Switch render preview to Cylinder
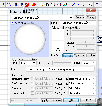102x106 pixels. tap(80, 55)
